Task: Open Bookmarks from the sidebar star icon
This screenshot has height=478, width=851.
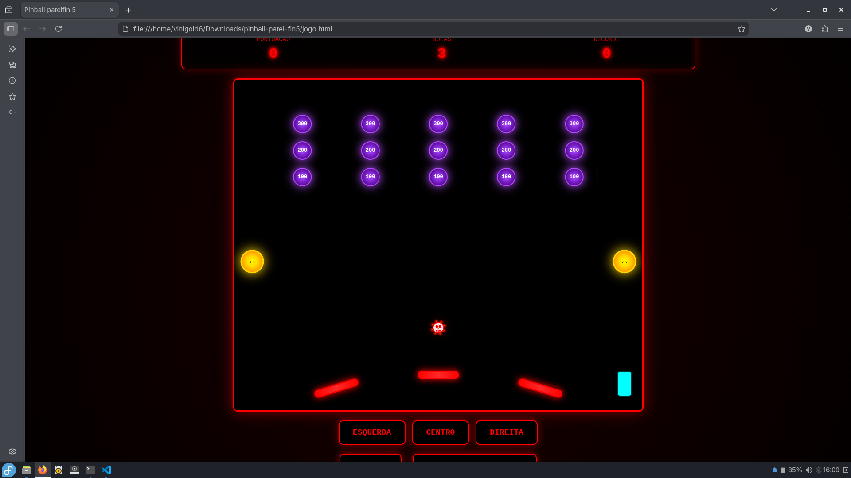Action: 12,96
